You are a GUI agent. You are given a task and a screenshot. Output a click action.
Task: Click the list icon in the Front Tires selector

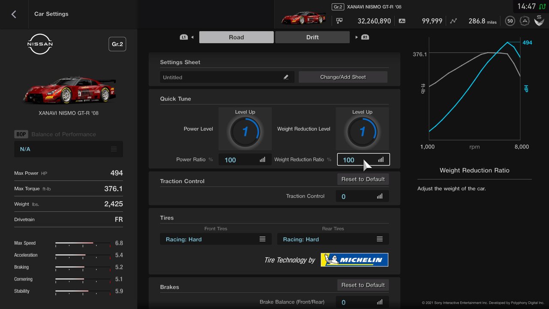[262, 239]
